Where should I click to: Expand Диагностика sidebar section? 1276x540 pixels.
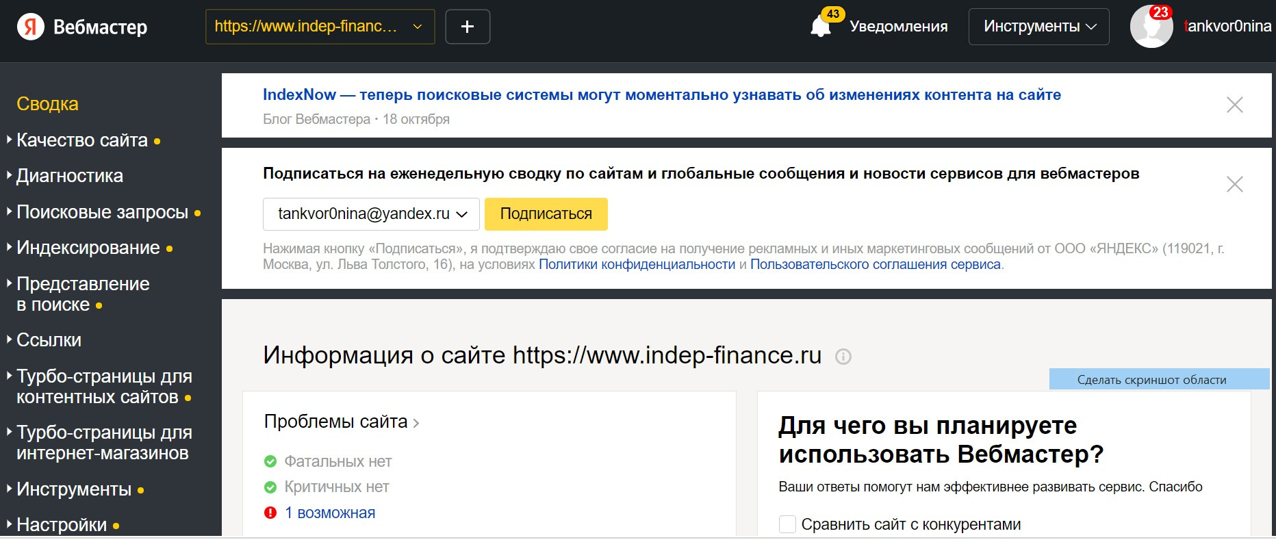[x=69, y=176]
